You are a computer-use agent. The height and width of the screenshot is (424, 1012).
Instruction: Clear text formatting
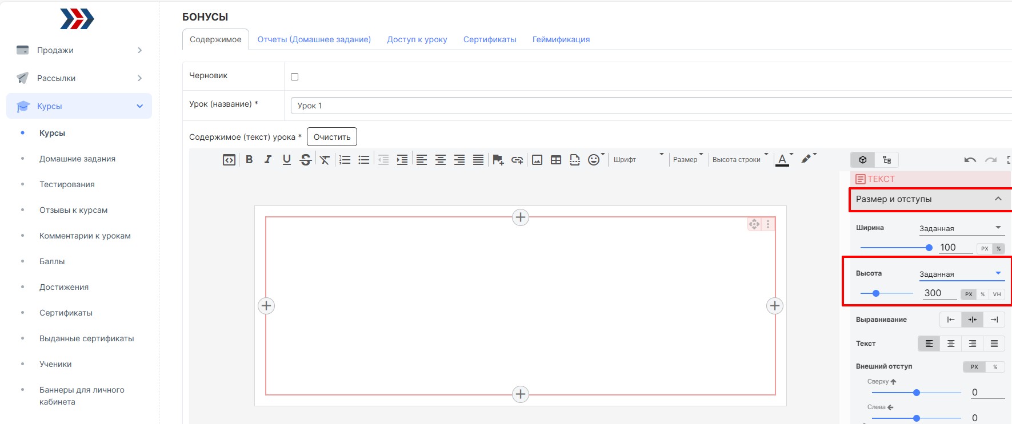[x=325, y=160]
